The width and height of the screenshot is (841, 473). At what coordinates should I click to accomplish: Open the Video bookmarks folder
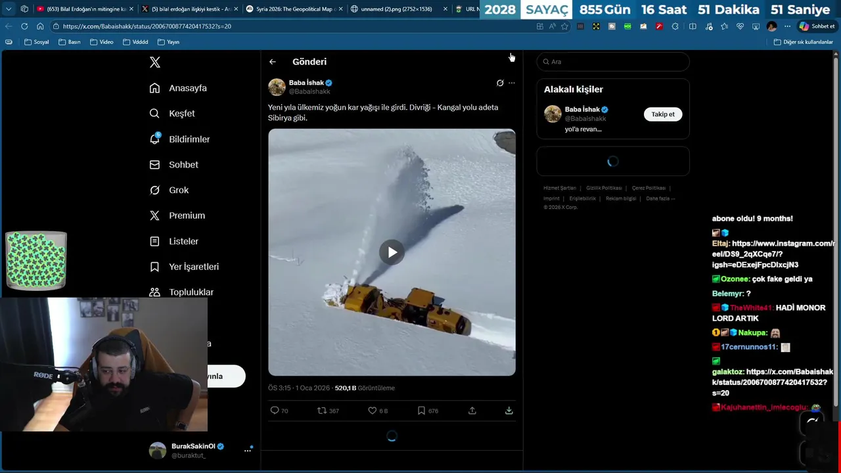102,42
